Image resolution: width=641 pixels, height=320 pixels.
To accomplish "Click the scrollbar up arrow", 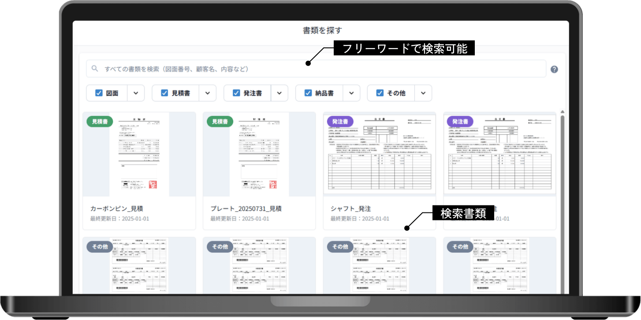I will pyautogui.click(x=562, y=112).
